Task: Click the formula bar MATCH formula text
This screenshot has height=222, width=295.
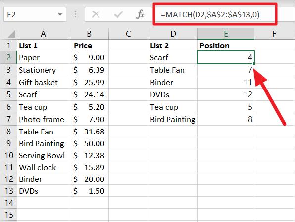Action: coord(210,15)
